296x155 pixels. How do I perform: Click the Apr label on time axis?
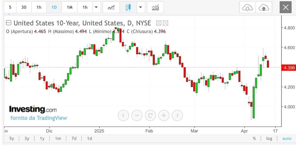point(244,131)
